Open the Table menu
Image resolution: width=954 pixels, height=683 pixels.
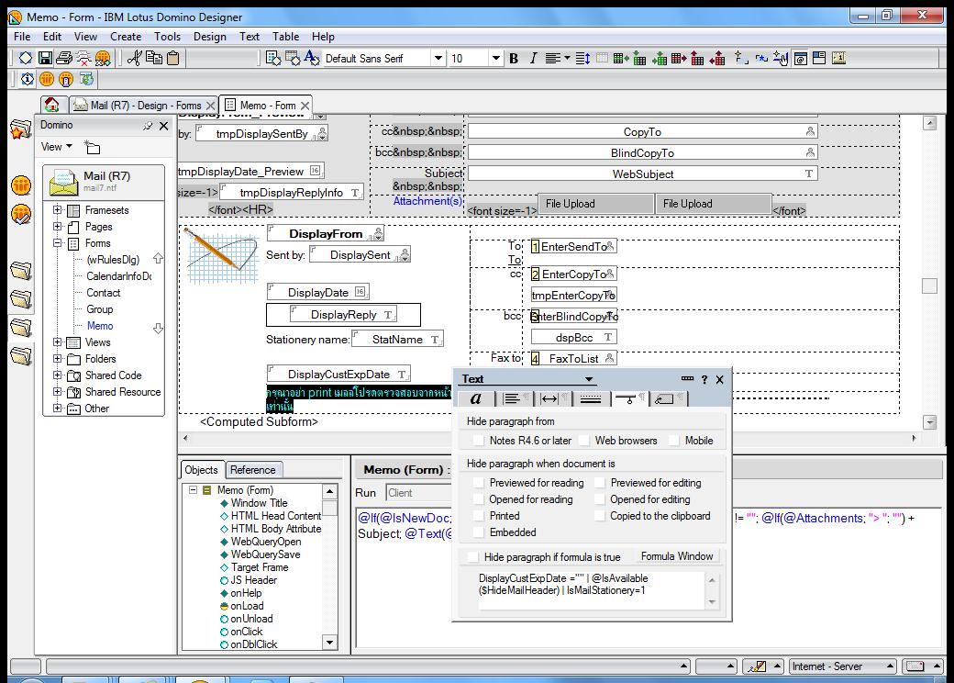tap(285, 37)
